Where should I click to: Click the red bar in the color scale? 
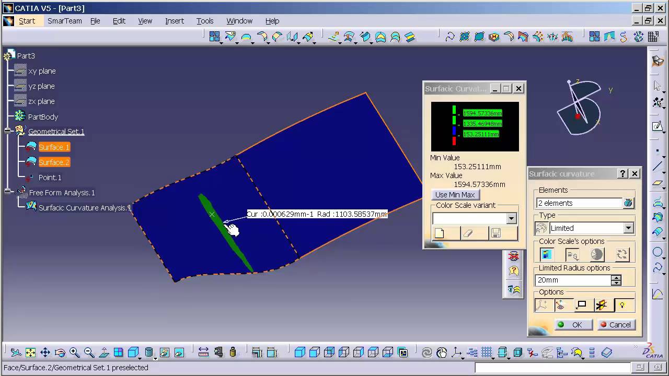click(454, 141)
